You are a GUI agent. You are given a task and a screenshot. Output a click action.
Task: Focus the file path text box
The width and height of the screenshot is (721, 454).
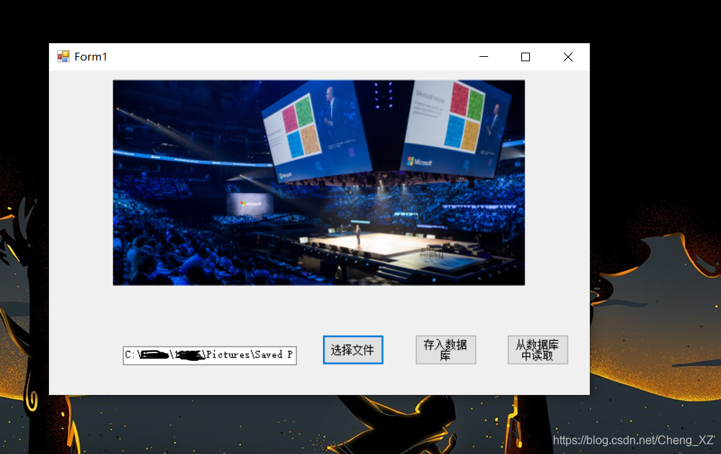point(210,355)
